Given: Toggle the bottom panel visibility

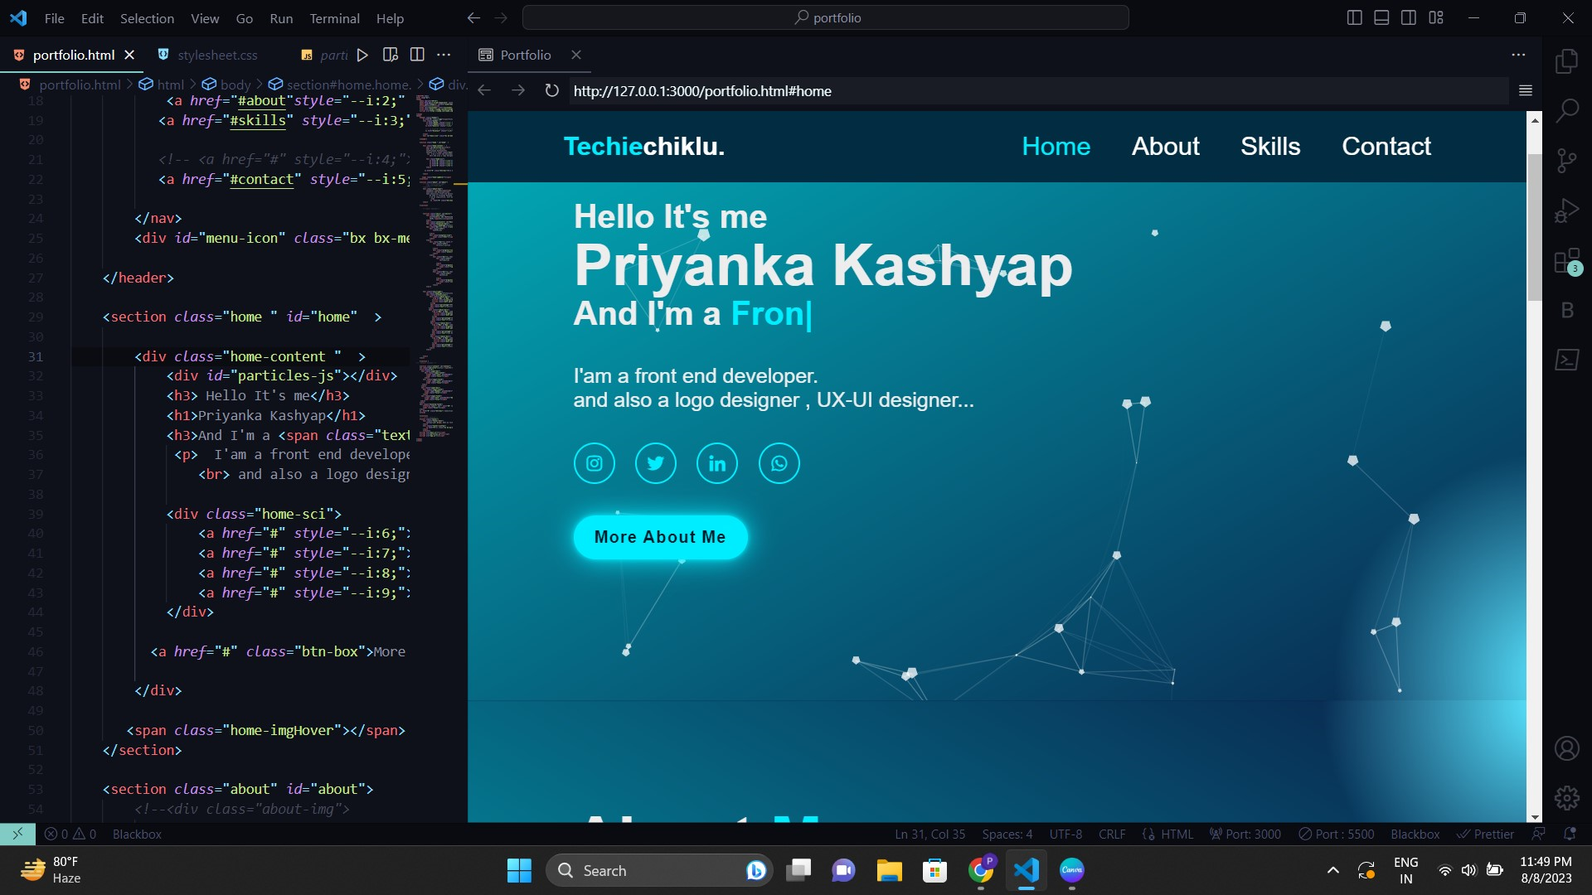Looking at the screenshot, I should click(1381, 17).
